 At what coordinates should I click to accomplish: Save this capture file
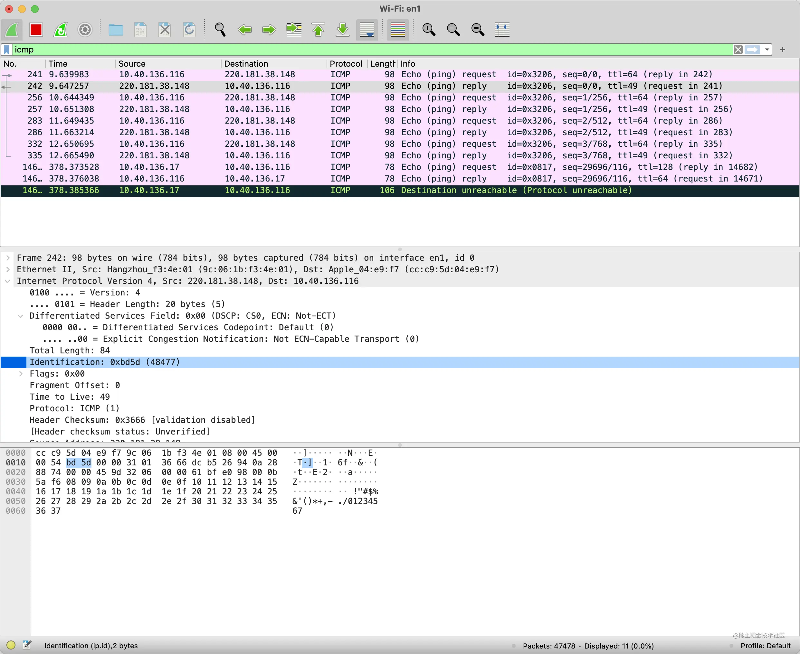140,29
